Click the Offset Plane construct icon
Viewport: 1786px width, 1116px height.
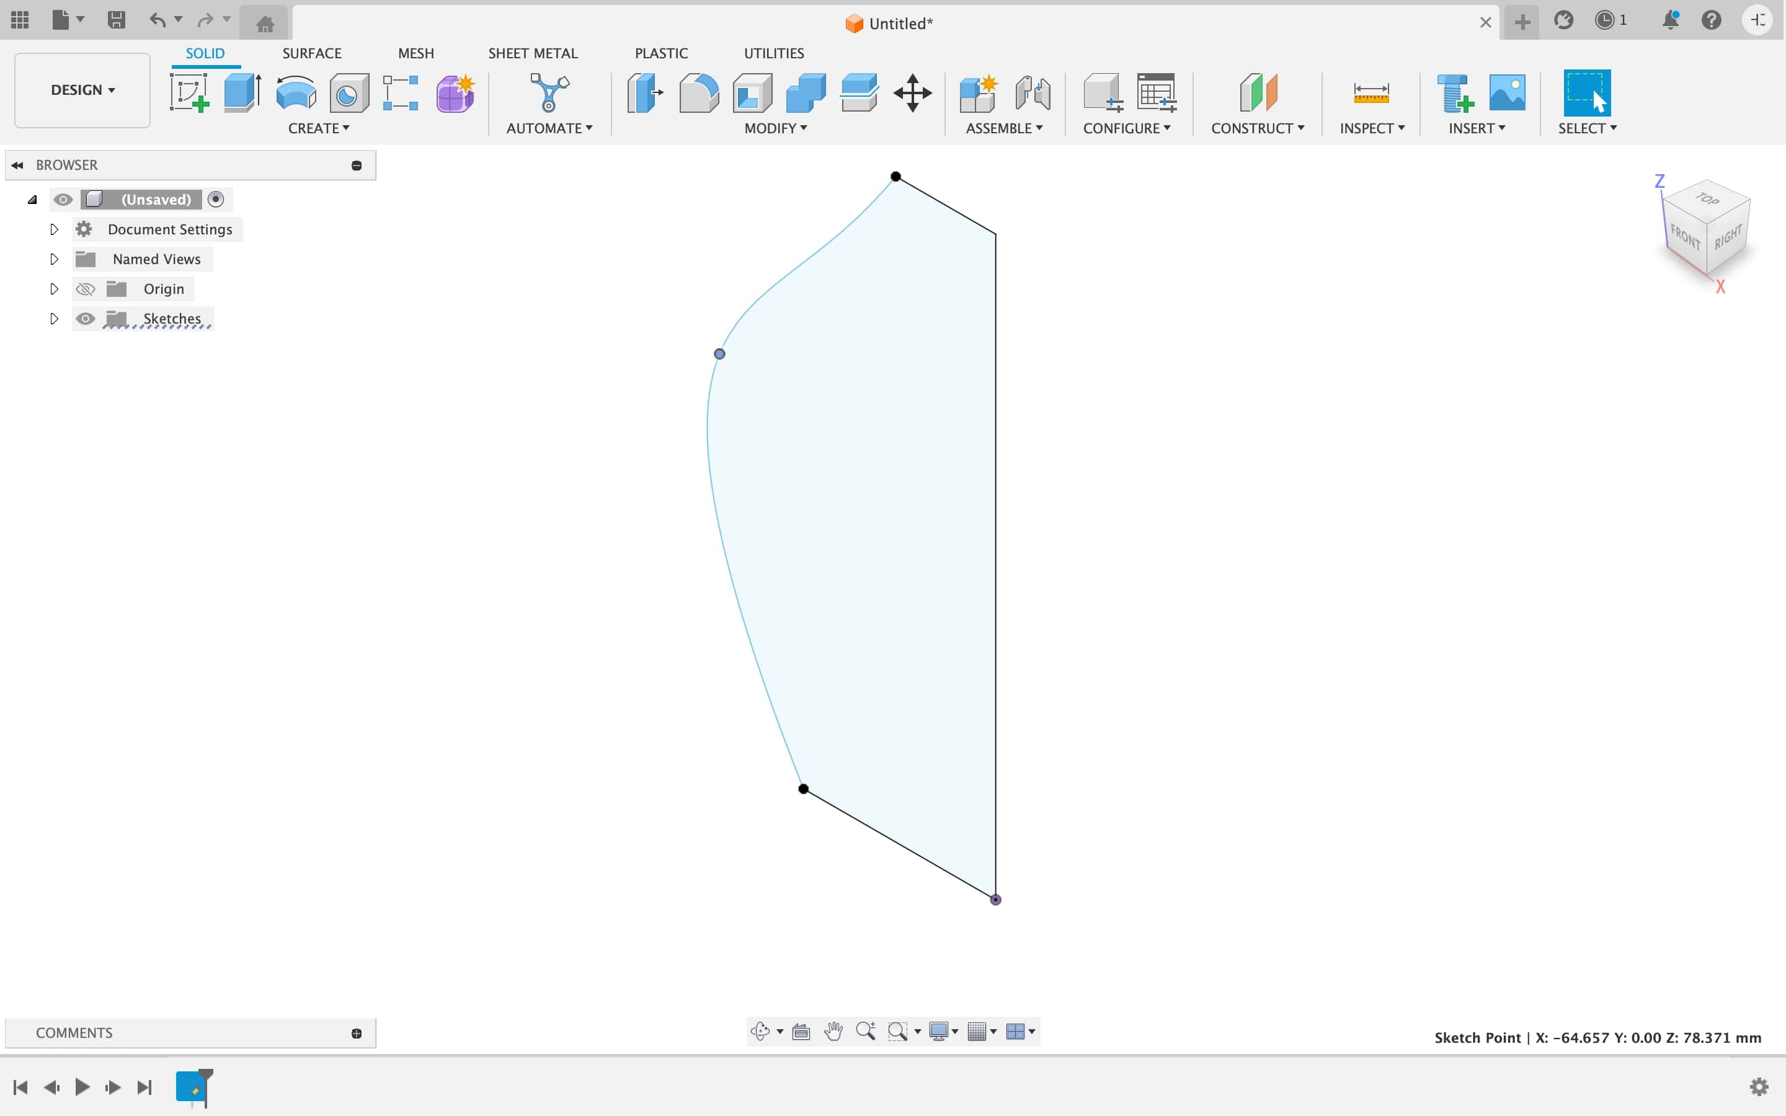click(x=1258, y=93)
